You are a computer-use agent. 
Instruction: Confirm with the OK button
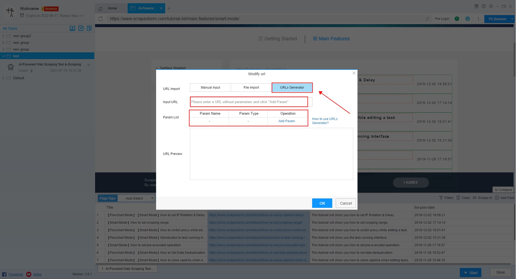[322, 203]
